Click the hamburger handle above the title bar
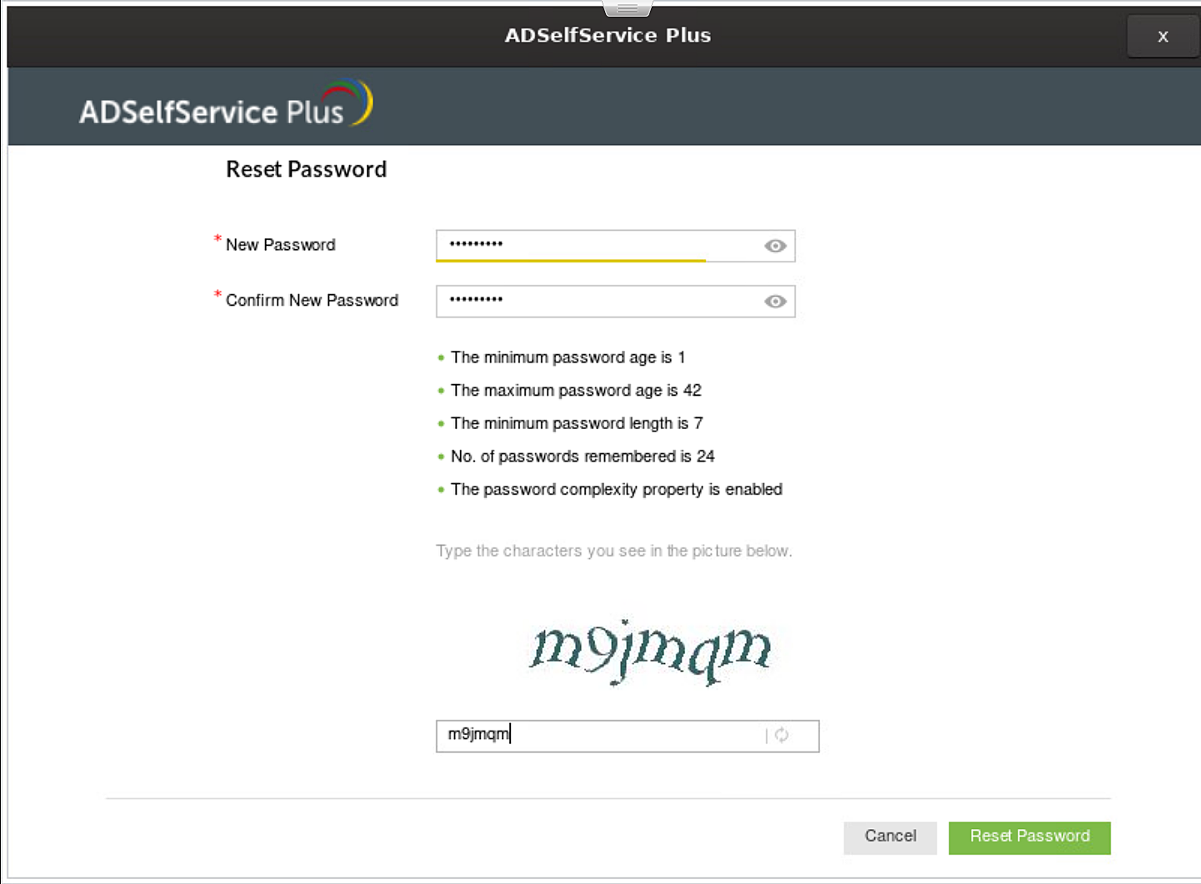The width and height of the screenshot is (1201, 884). [626, 6]
